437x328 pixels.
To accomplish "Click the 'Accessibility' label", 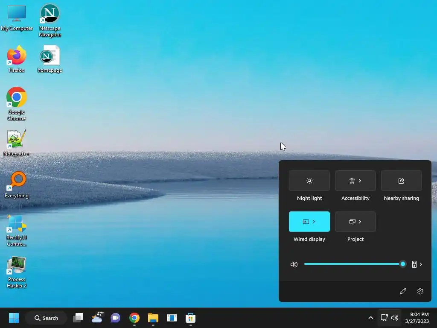I will click(355, 198).
